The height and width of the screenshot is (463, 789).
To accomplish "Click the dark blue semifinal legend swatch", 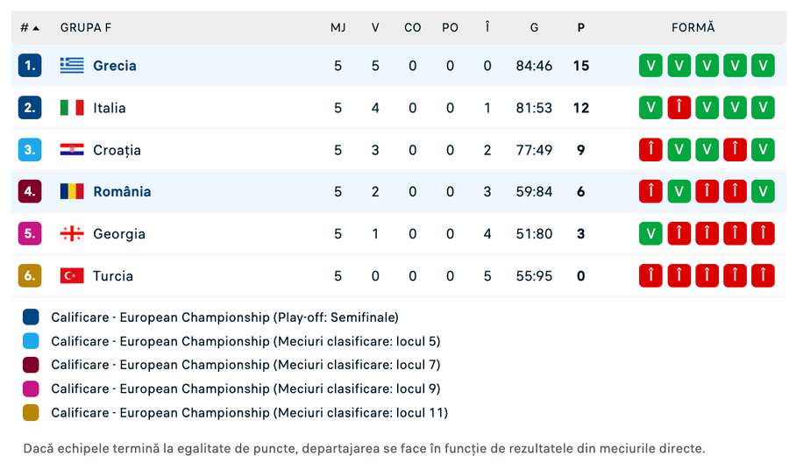I will 32,317.
